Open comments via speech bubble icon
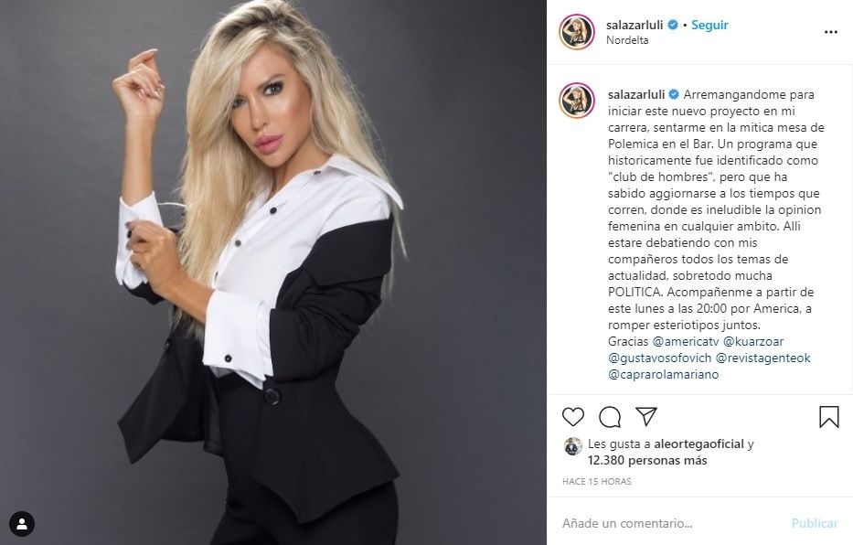The image size is (853, 545). pyautogui.click(x=610, y=417)
